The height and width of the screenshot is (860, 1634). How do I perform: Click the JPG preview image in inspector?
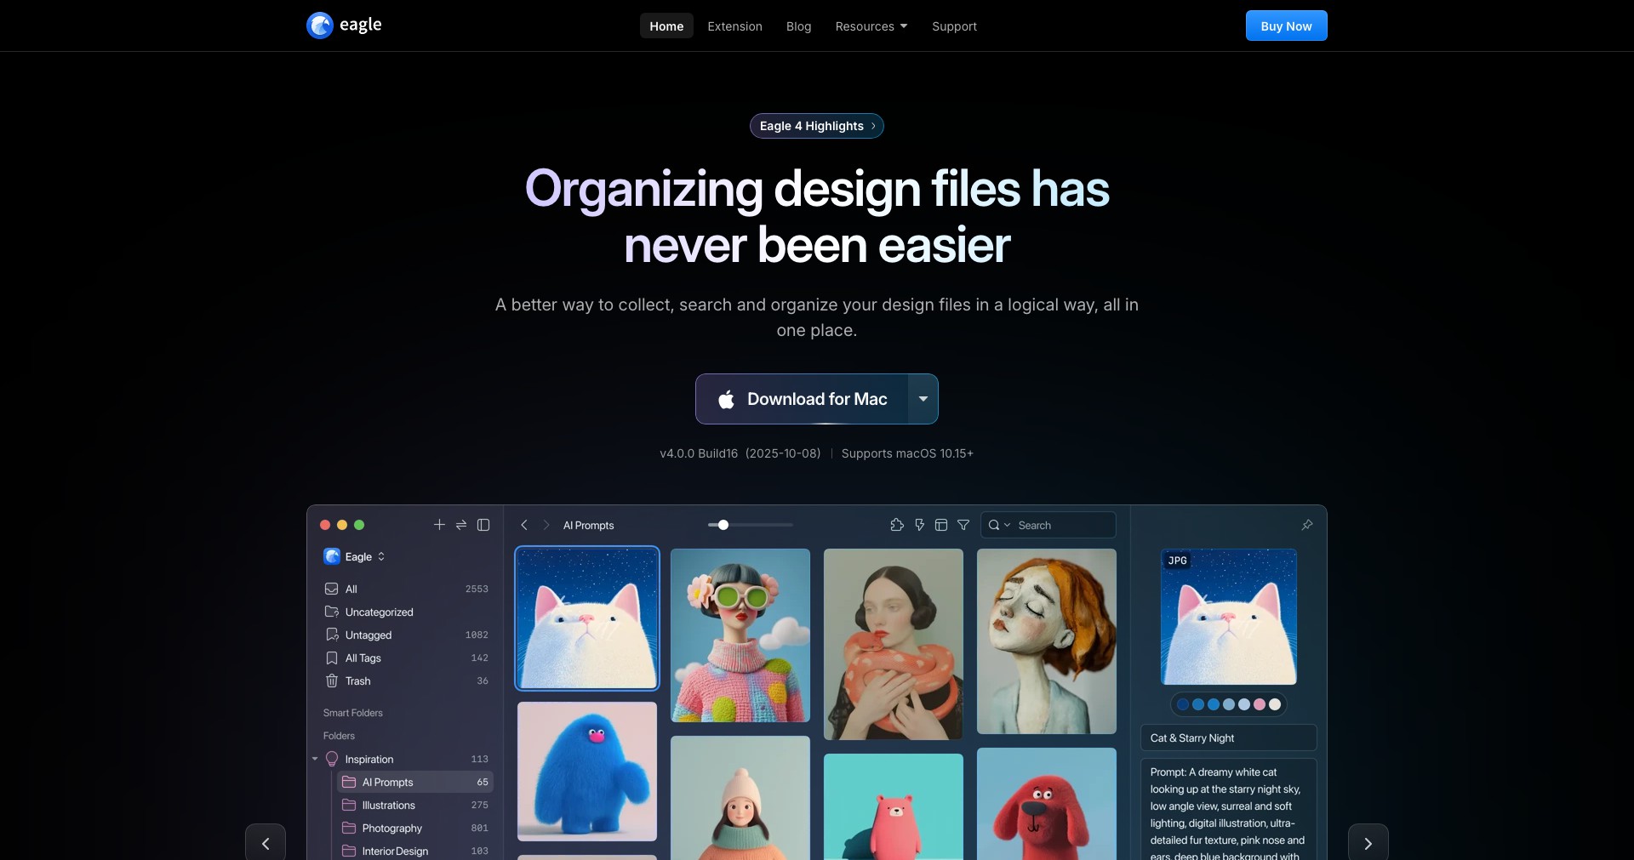[x=1229, y=617]
